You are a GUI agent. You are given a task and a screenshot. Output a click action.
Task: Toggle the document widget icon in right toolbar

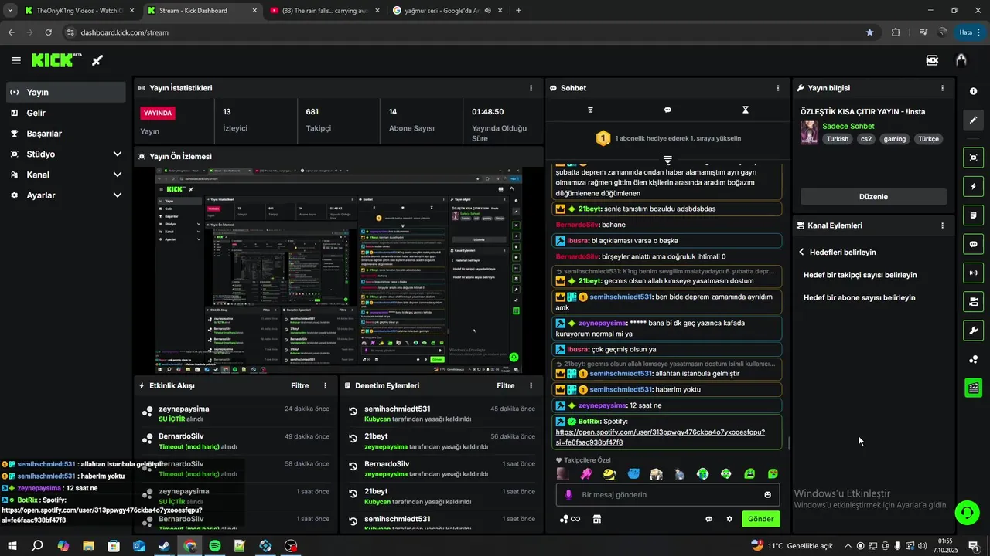[973, 215]
